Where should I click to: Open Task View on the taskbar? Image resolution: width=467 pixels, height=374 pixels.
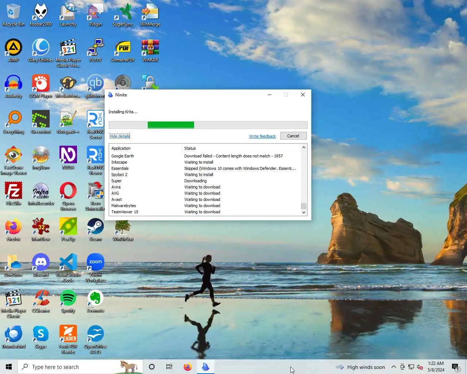(x=169, y=367)
